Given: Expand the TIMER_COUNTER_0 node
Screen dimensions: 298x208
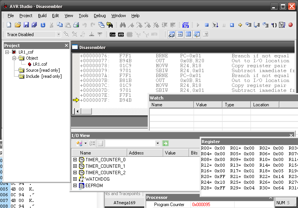Looking at the screenshot, I should click(75, 160).
